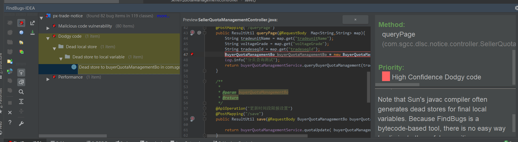
Task: Collapse the Dodgy code node
Action: coord(48,39)
